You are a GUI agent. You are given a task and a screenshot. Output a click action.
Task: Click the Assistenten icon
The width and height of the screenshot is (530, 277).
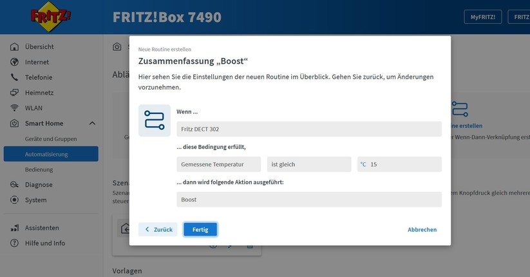(14, 227)
